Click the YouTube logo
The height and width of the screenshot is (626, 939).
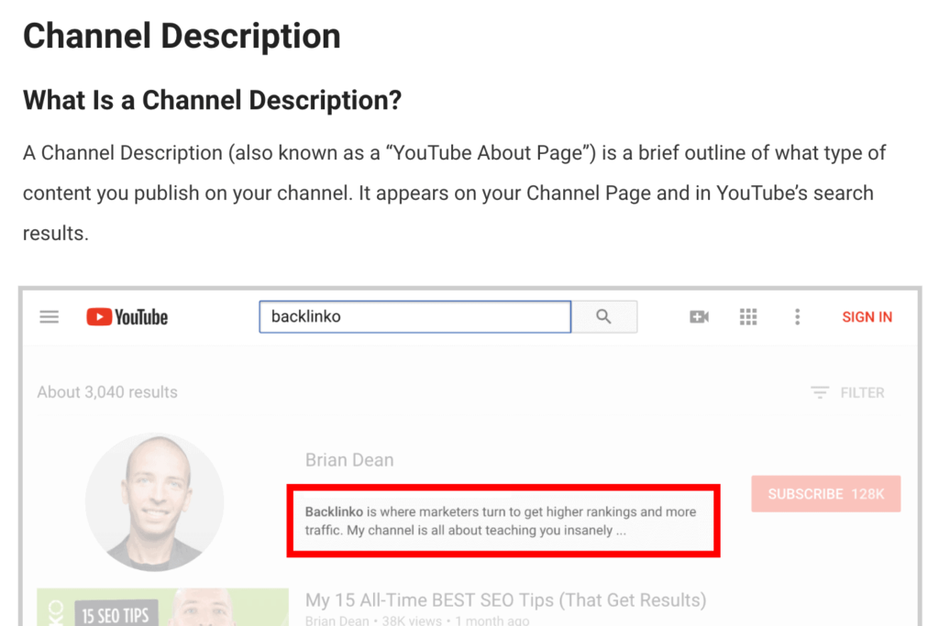pyautogui.click(x=126, y=316)
